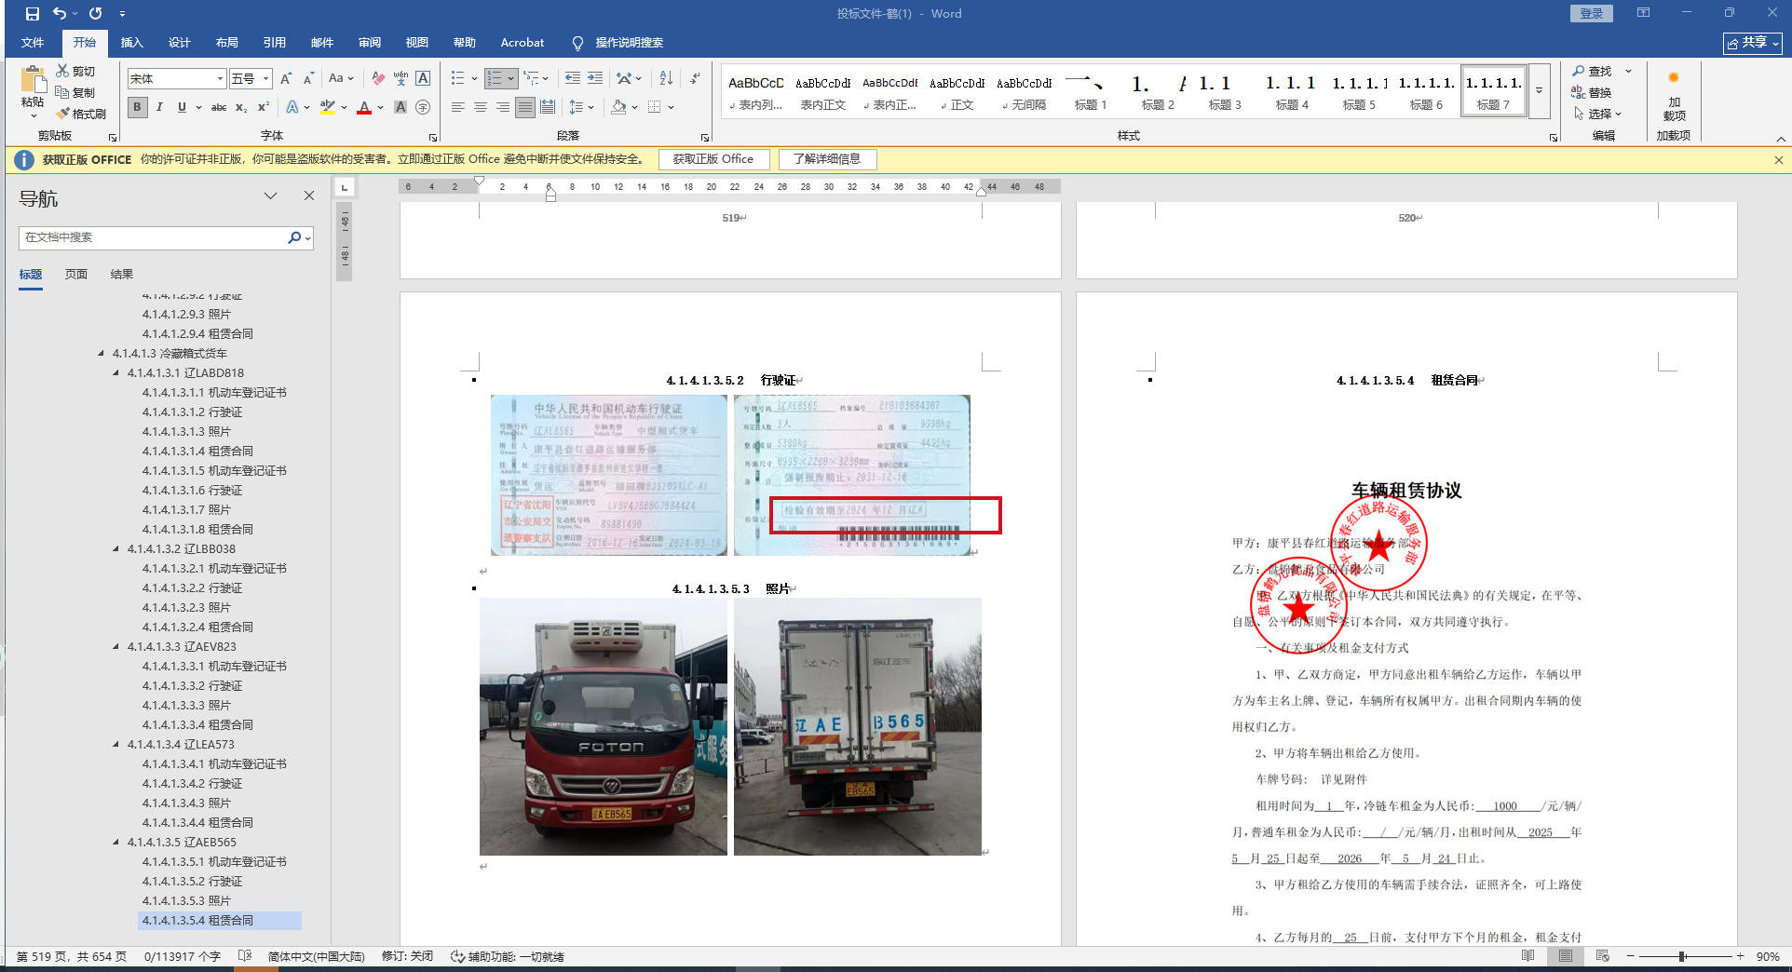
Task: Click the 了解详细信息 button
Action: (x=827, y=159)
